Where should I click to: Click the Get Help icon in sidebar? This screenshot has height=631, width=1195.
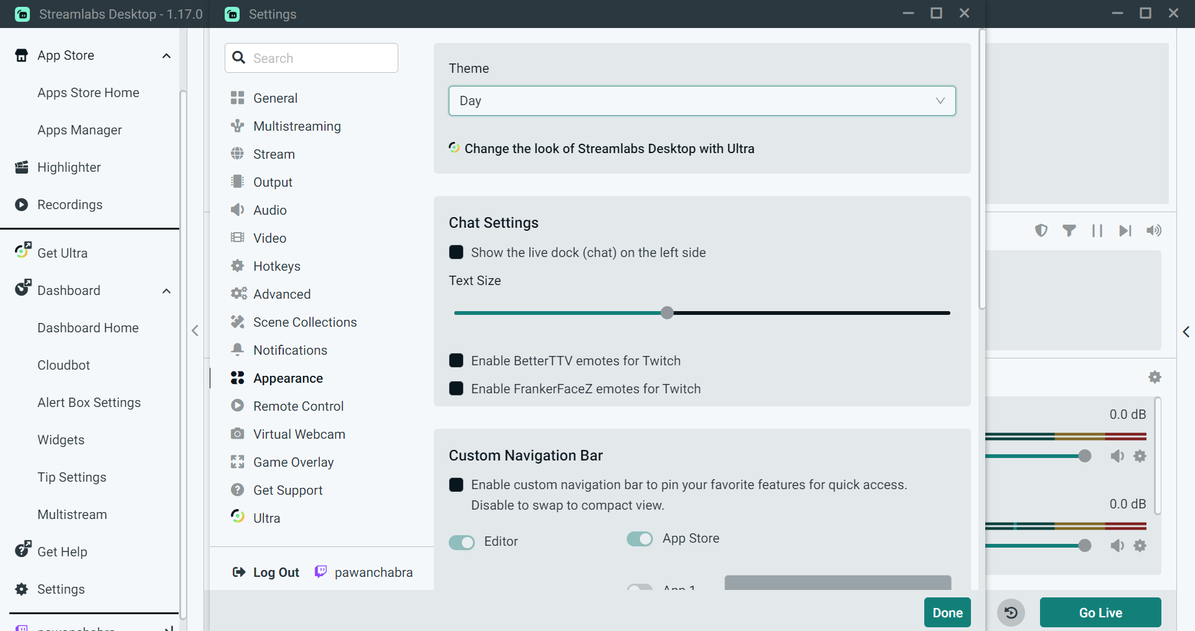pyautogui.click(x=23, y=549)
